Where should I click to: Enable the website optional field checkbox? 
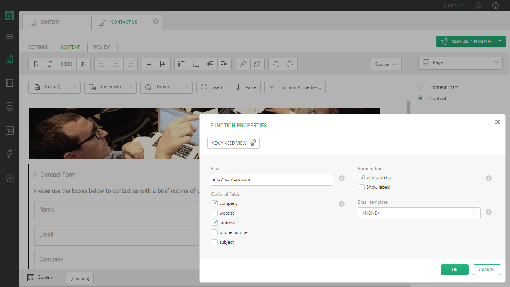pos(215,213)
